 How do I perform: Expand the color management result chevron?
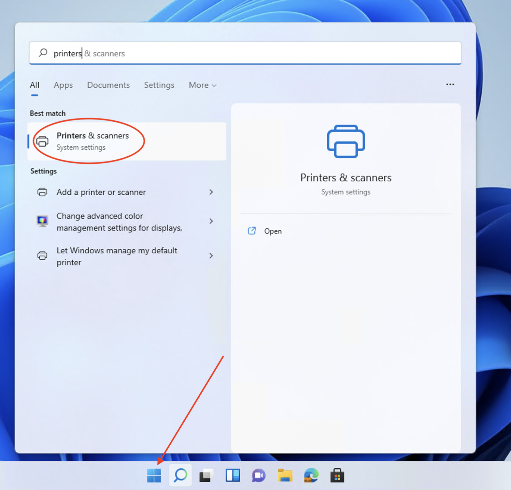click(211, 221)
